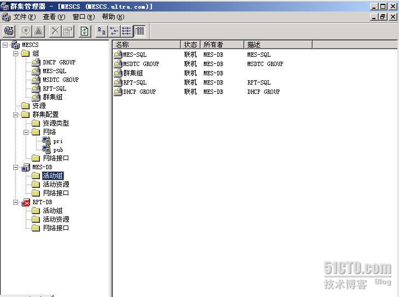Collapse the 网络 folder node

click(26, 132)
